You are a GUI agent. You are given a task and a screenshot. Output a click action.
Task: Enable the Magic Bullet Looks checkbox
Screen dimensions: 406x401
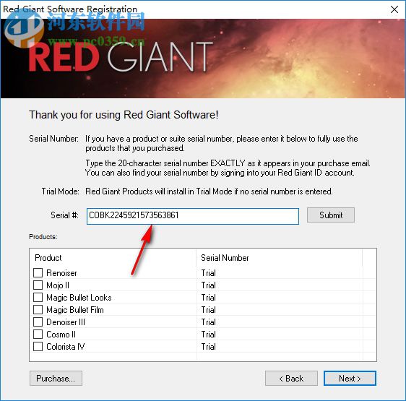[x=38, y=297]
